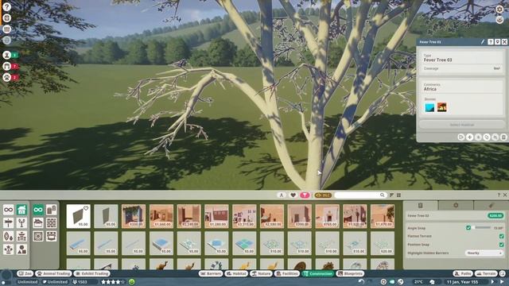Open the brush tab in placement panel
The image size is (509, 286).
[x=491, y=205]
